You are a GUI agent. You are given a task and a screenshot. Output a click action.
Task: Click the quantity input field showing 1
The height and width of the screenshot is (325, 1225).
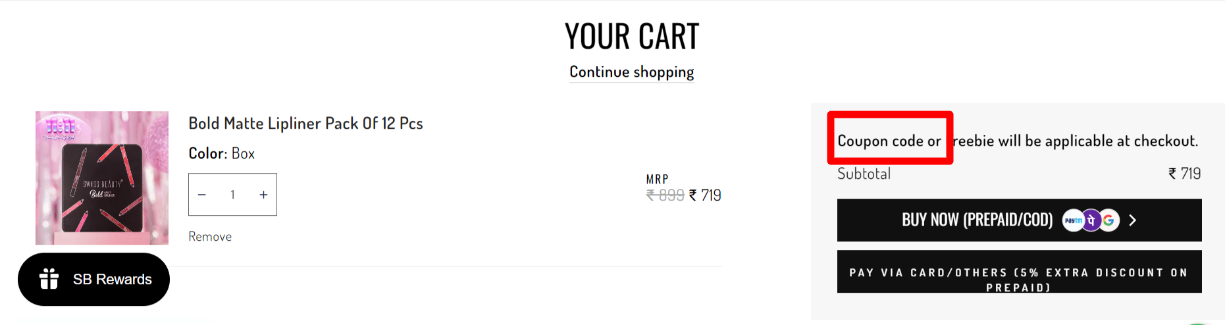point(232,195)
